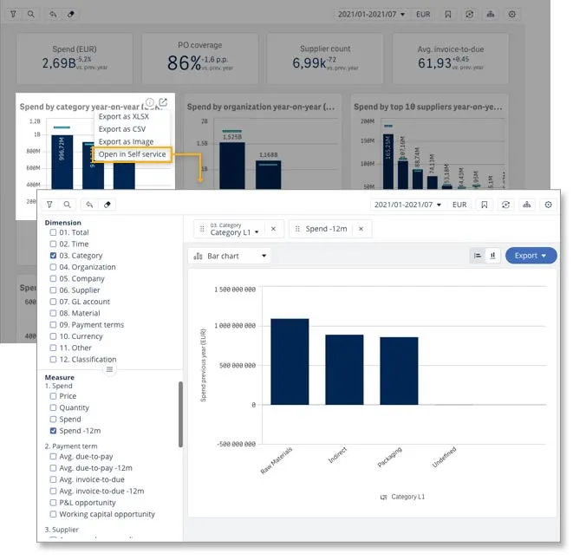Click the search magnifier icon in self-service toolbar

(67, 205)
